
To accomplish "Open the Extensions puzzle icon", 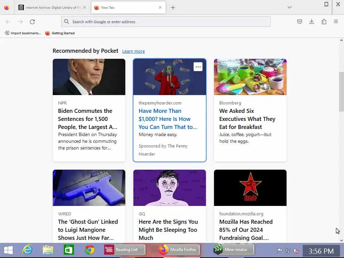I will (324, 21).
